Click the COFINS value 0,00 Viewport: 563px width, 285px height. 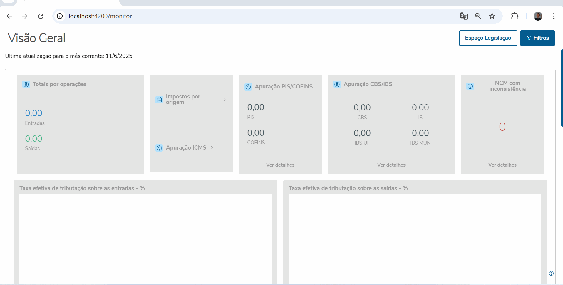click(256, 133)
